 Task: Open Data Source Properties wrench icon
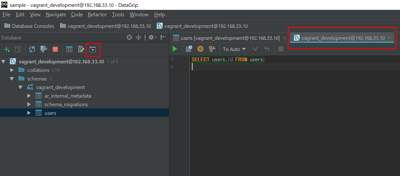44,49
